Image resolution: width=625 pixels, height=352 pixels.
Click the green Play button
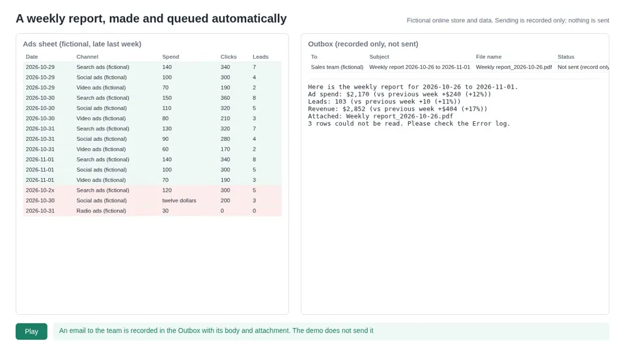point(31,331)
